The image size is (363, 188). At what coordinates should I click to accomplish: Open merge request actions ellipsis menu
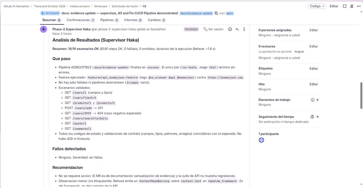358,6
